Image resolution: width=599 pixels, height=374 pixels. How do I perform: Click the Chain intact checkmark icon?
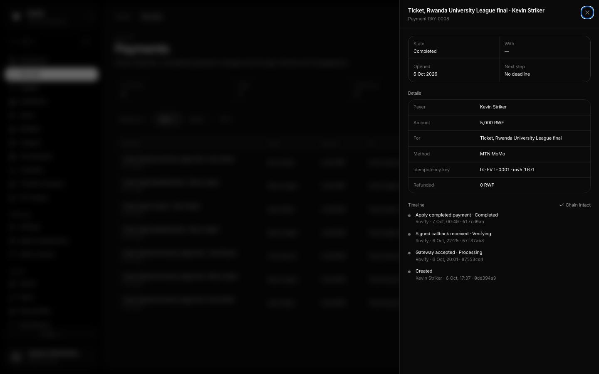(561, 205)
